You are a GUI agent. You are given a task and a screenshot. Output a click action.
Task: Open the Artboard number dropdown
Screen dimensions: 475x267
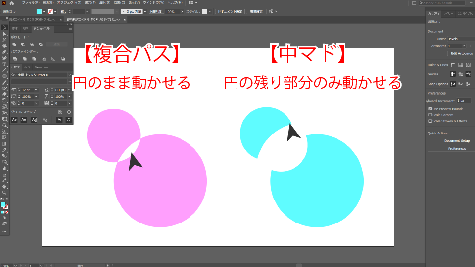[464, 46]
